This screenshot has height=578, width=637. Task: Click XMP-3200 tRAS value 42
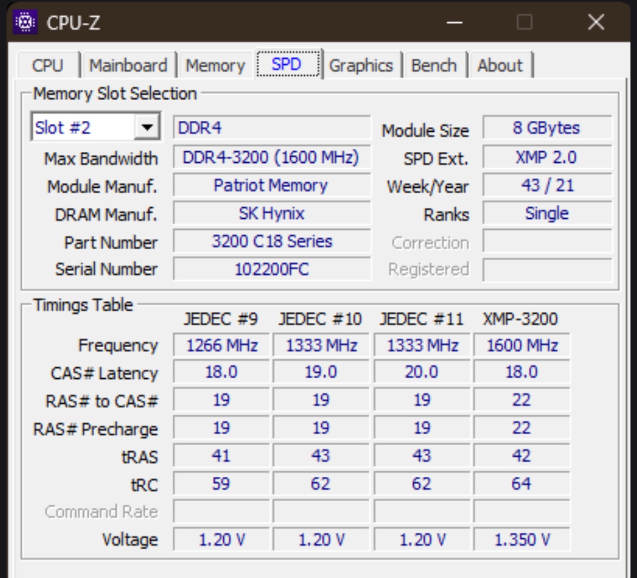(522, 456)
